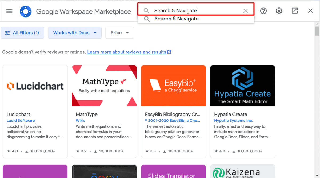Click the magnifying glass in the search bar

pos(146,10)
